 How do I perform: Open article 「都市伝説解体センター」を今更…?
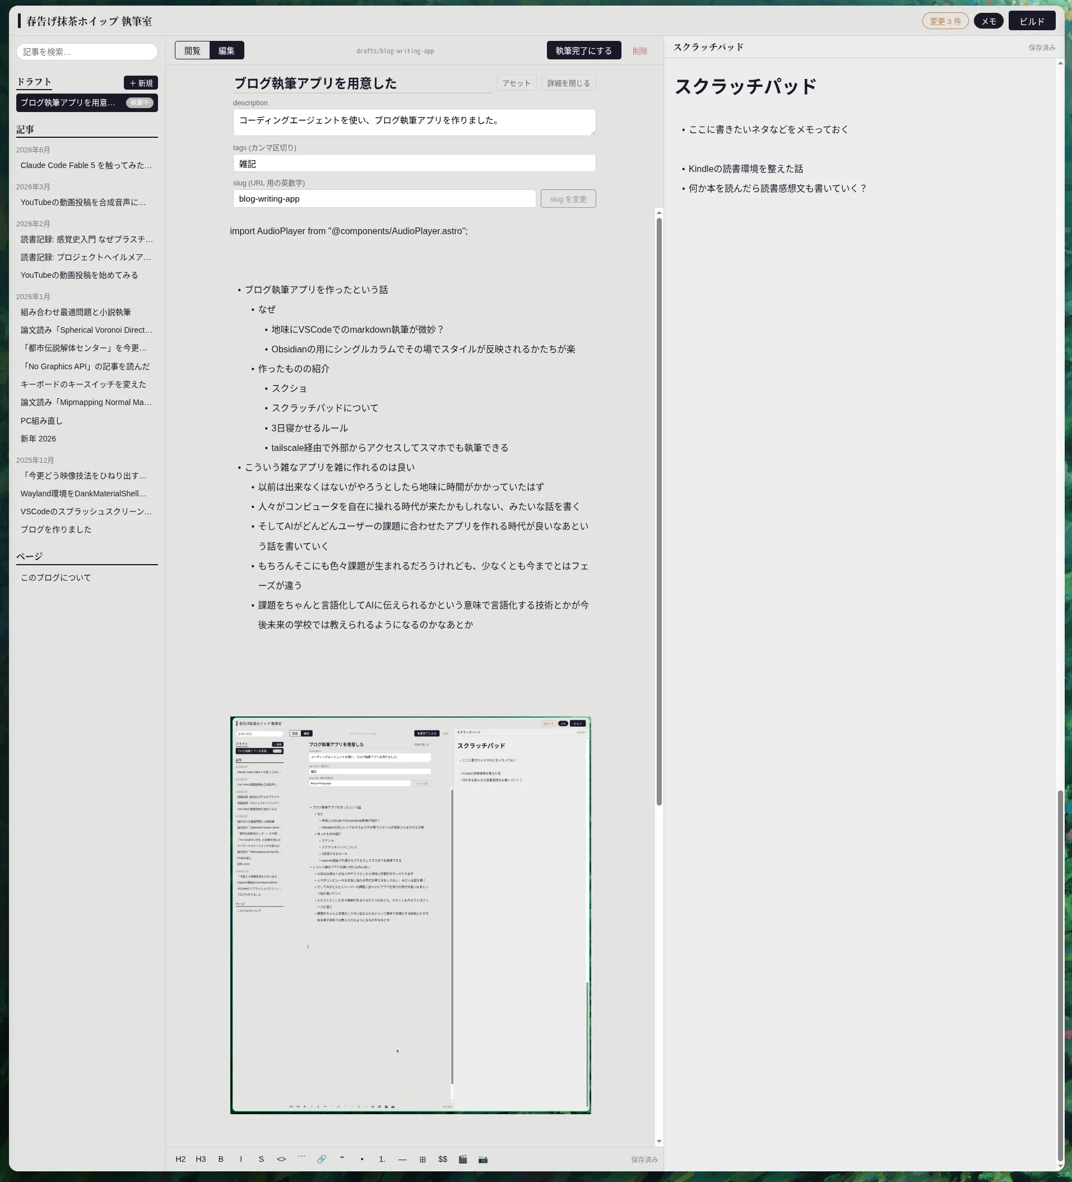[87, 348]
